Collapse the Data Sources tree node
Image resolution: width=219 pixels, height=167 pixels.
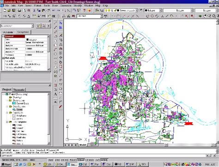click(7, 106)
